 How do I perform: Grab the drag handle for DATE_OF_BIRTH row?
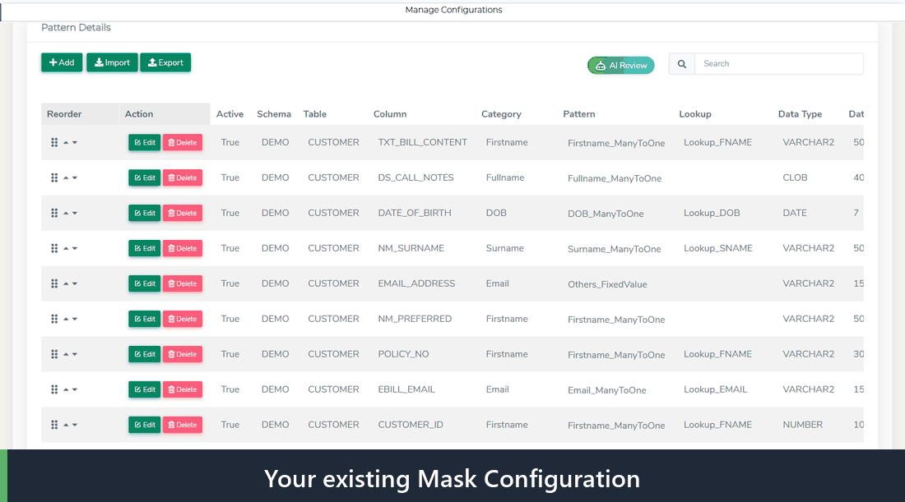point(54,213)
